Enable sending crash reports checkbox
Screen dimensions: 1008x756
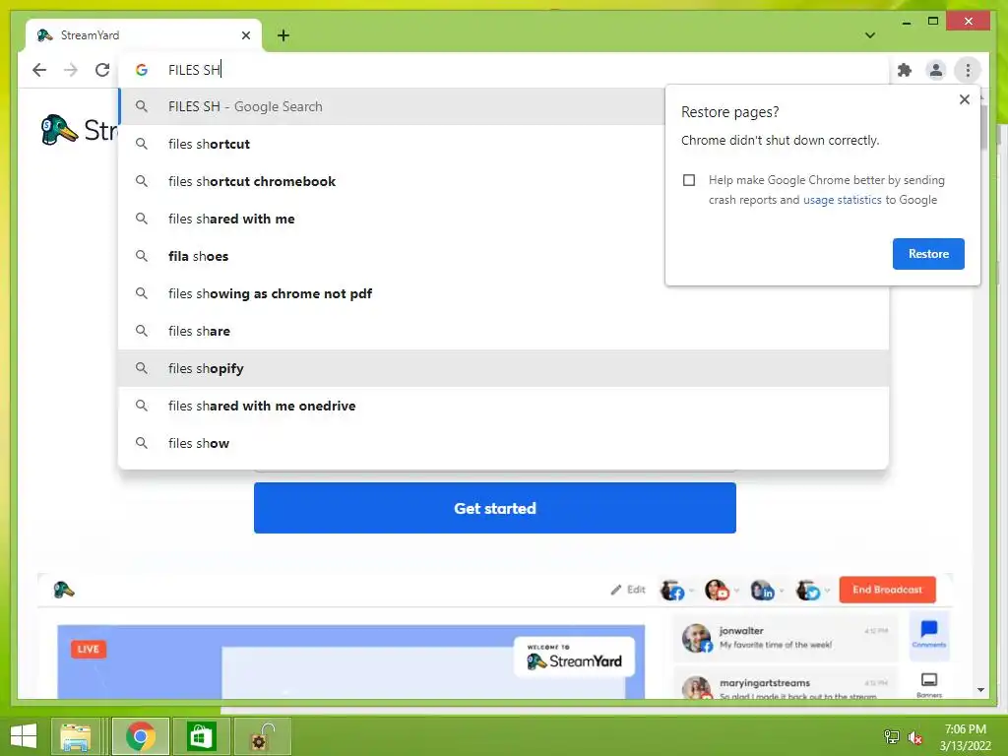point(689,180)
